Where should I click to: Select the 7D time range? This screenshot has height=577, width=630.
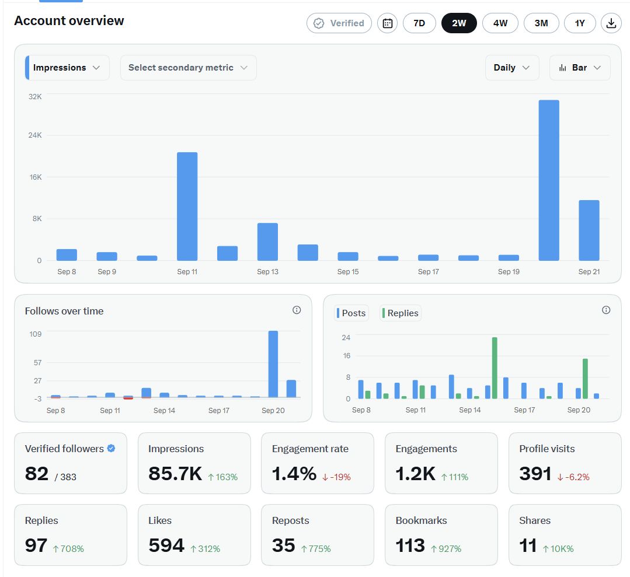tap(419, 23)
